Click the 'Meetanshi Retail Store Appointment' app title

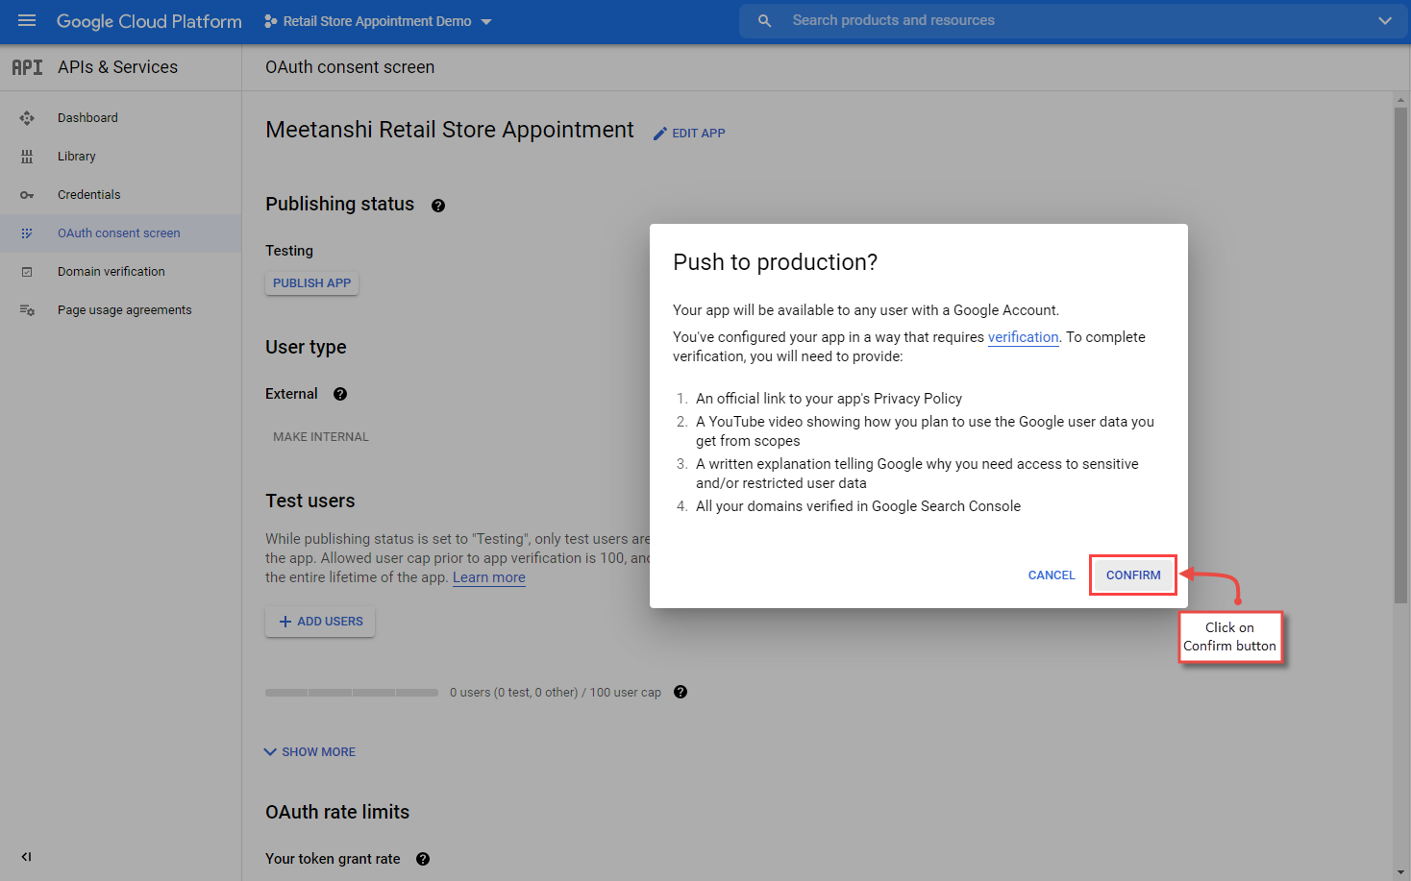pos(450,130)
